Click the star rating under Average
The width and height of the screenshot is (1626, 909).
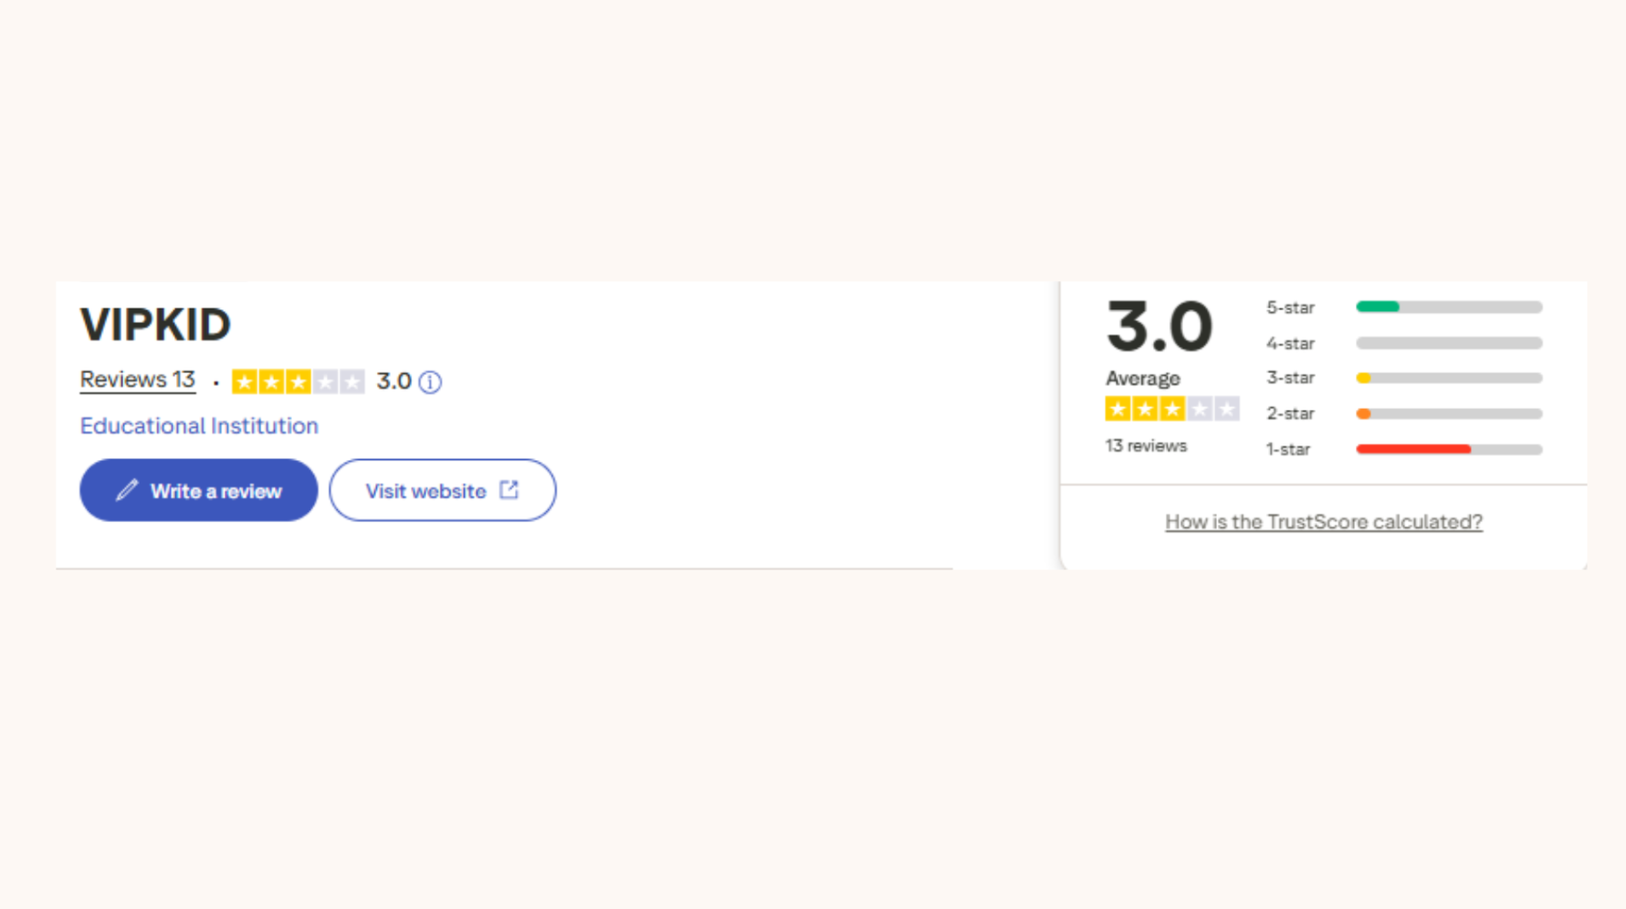pyautogui.click(x=1172, y=409)
